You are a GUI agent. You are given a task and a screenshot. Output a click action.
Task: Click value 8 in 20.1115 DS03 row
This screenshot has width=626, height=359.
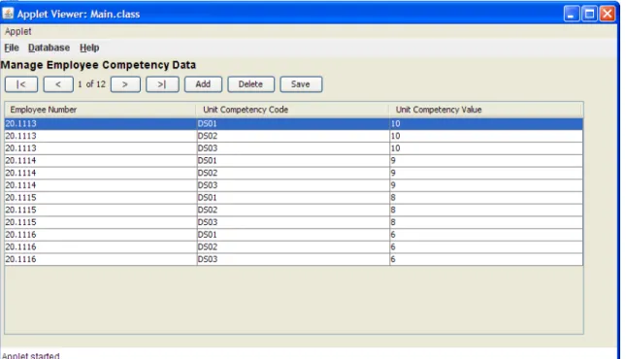(x=486, y=222)
